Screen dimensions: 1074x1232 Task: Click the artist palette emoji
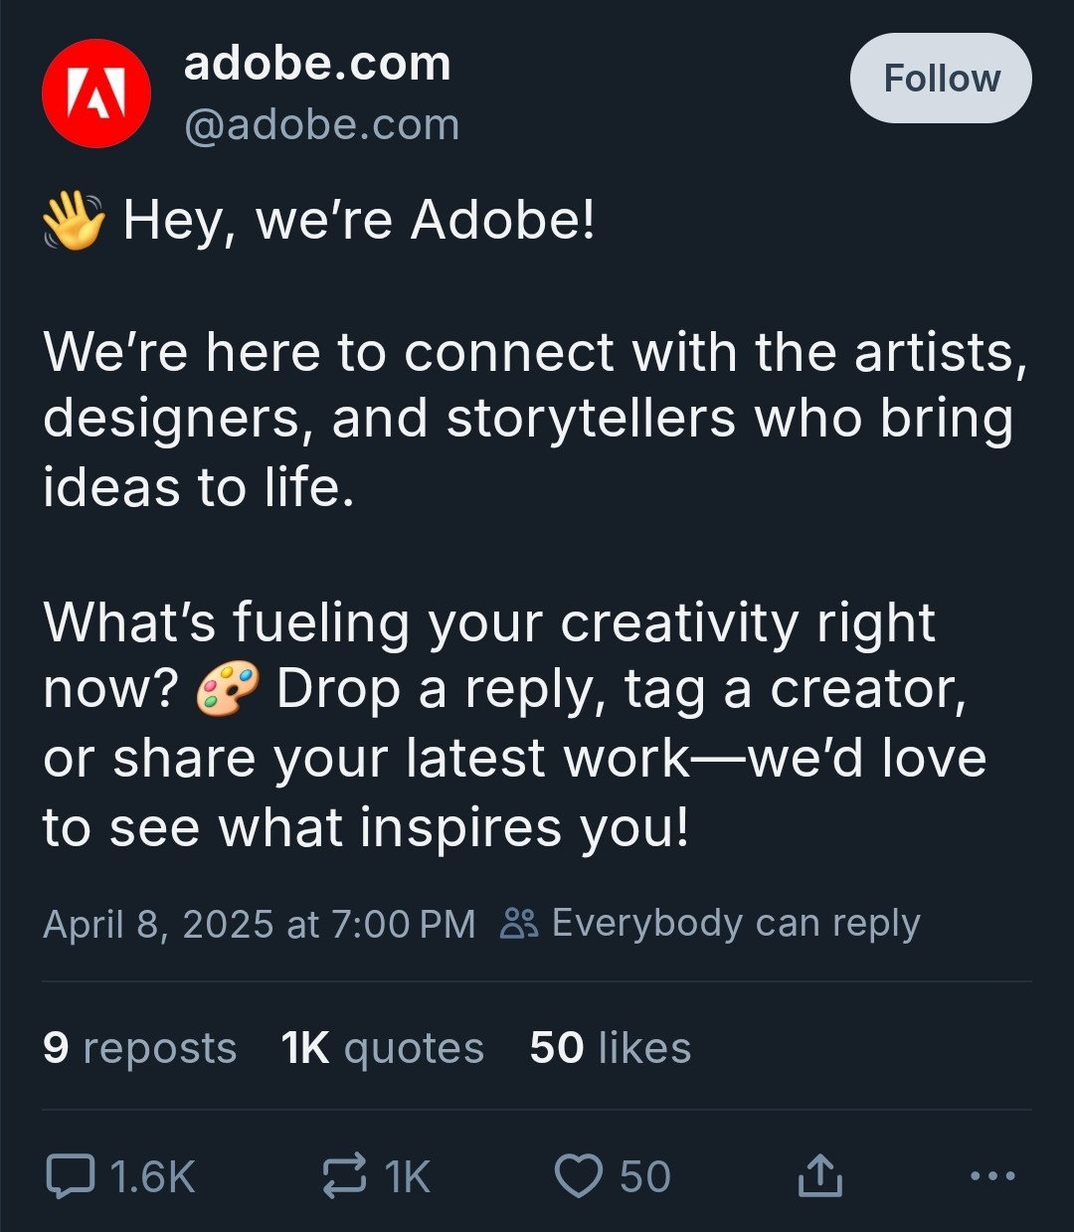pos(227,689)
